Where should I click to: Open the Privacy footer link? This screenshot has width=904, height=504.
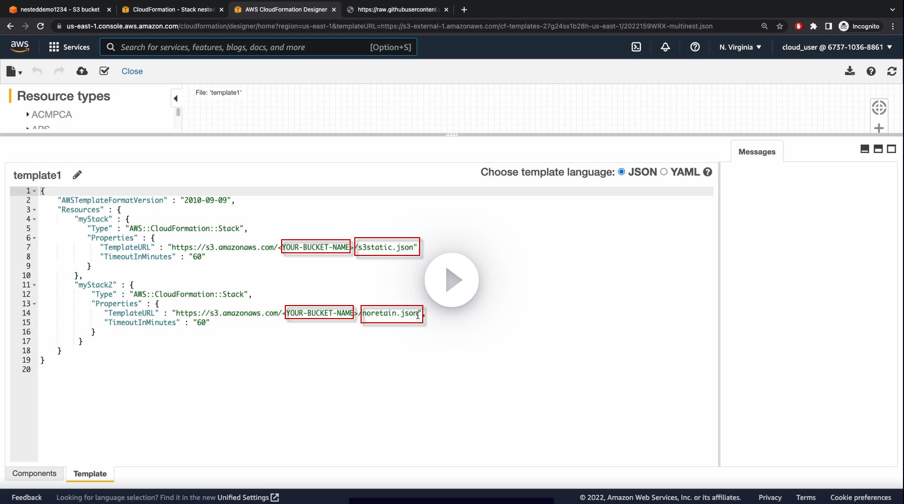[x=770, y=497]
